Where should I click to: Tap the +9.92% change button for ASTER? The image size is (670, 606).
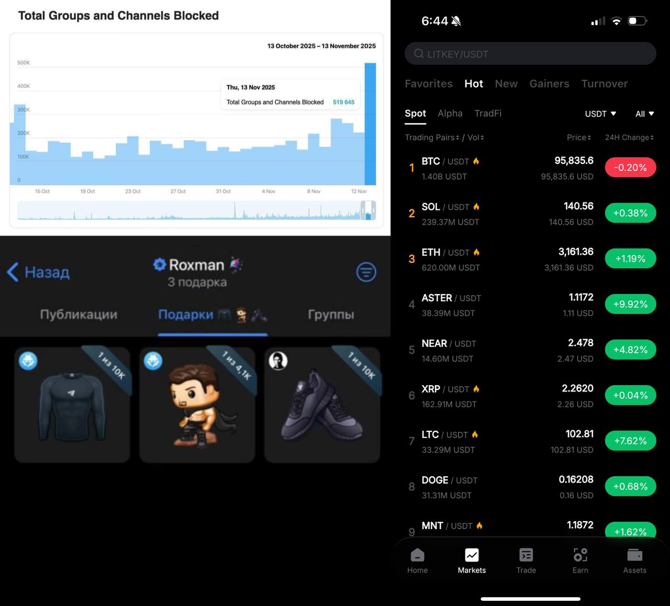pyautogui.click(x=630, y=304)
